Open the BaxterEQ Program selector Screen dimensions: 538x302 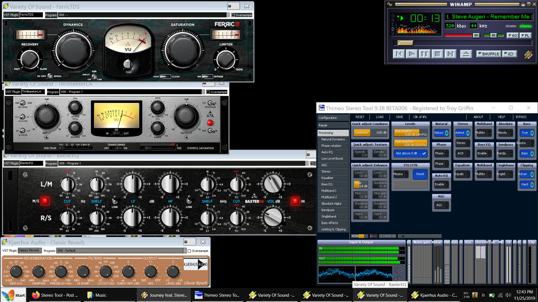click(168, 163)
